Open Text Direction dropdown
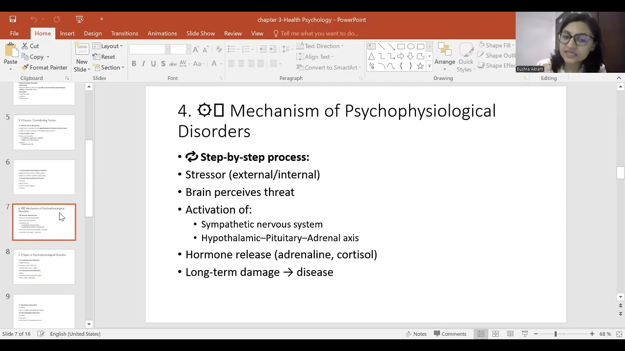Screen dimensions: 625x351 point(320,46)
